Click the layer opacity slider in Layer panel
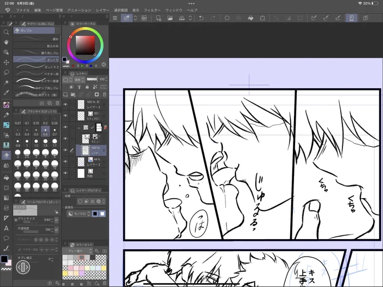 [92, 79]
